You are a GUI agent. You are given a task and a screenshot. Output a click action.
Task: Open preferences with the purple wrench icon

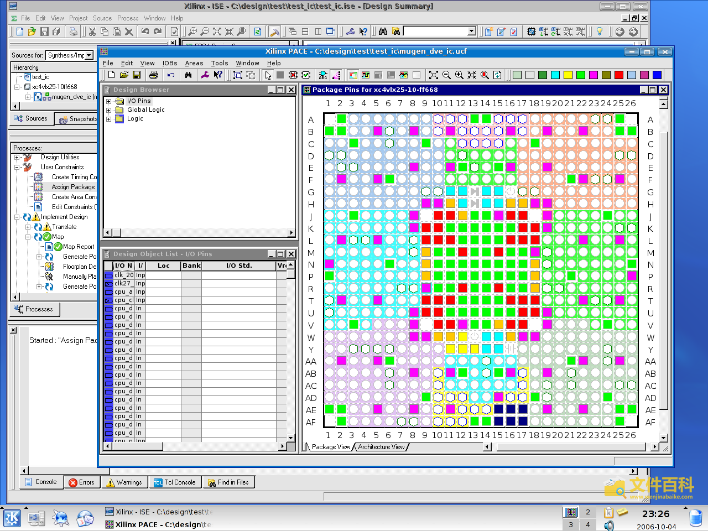[x=205, y=75]
